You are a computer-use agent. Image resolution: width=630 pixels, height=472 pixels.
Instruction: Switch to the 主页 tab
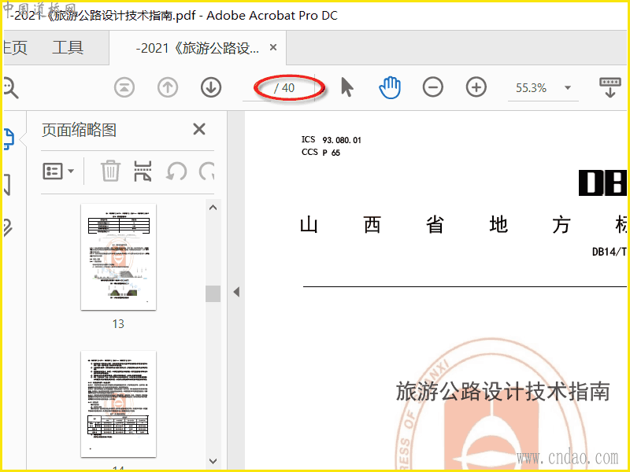click(15, 48)
